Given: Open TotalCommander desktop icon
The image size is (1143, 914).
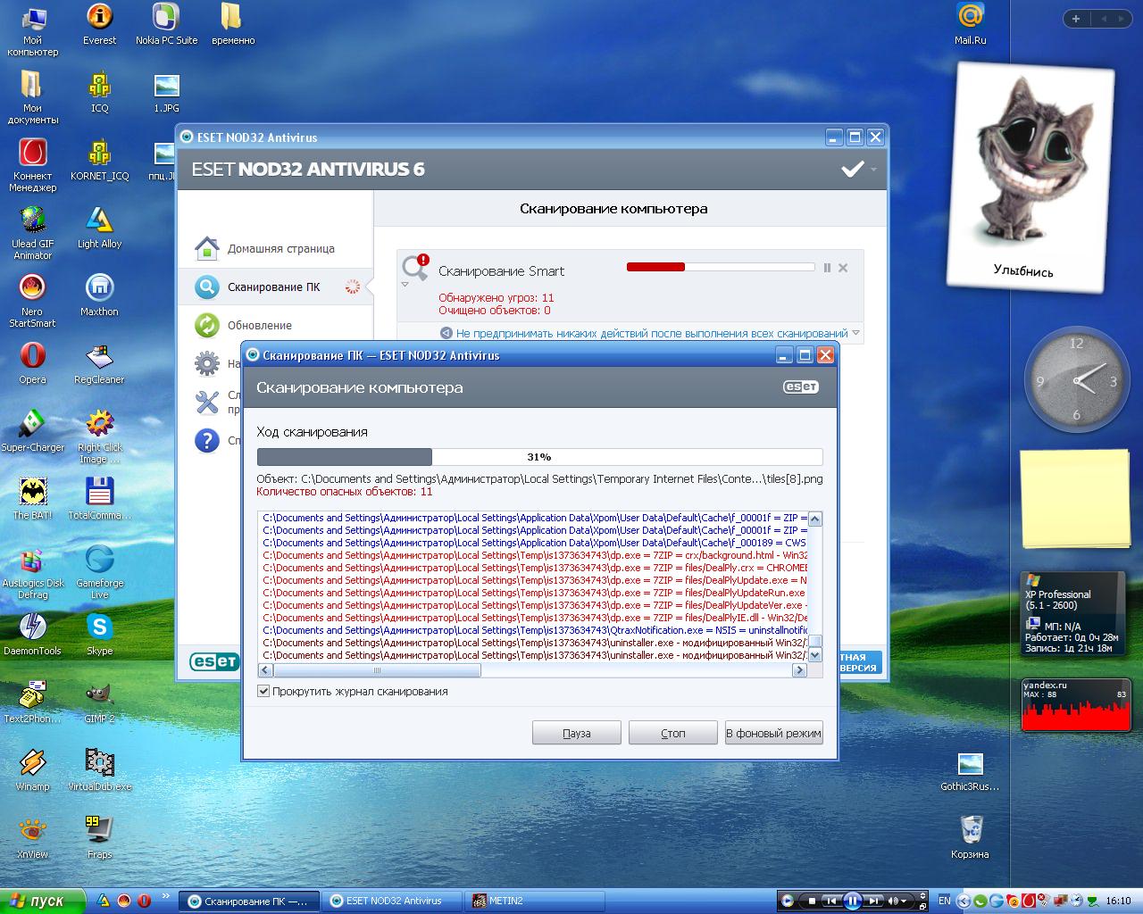Looking at the screenshot, I should pyautogui.click(x=99, y=499).
